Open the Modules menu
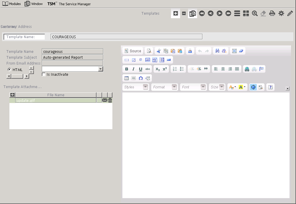 tap(12, 4)
